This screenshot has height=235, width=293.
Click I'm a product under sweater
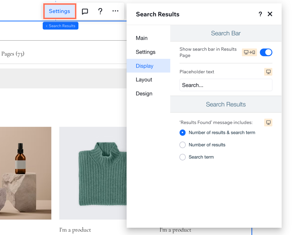(x=75, y=230)
